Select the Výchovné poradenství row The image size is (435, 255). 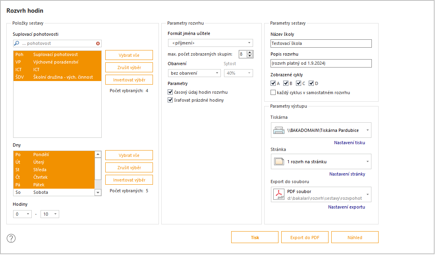(58, 62)
